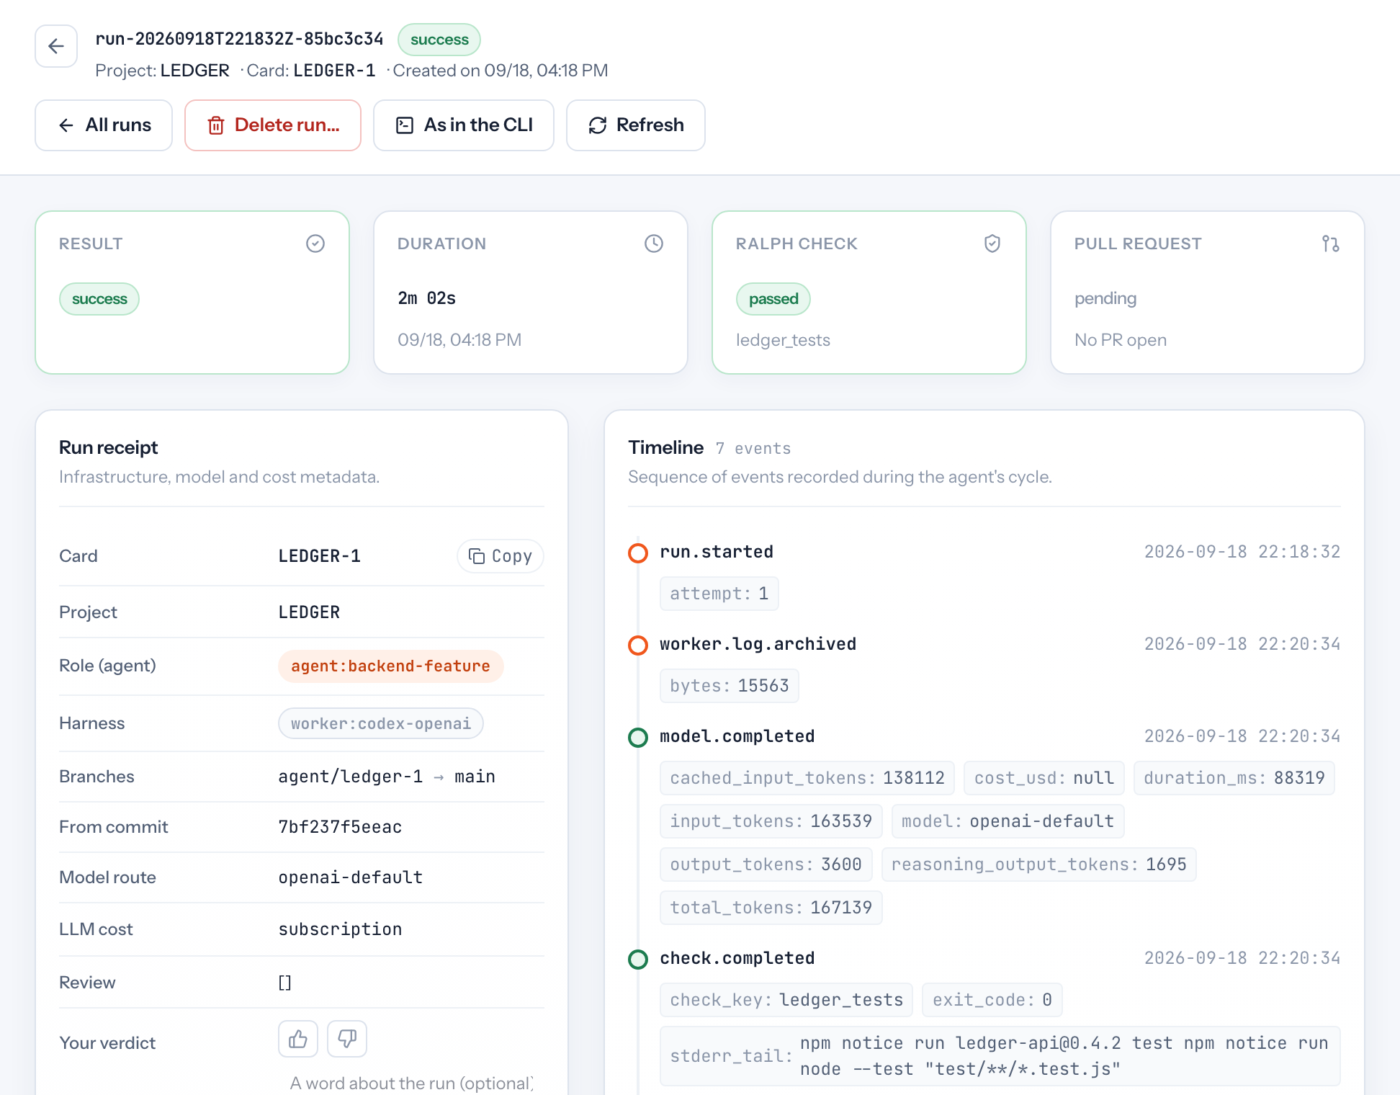Click the 2m 02s duration value

tap(427, 298)
